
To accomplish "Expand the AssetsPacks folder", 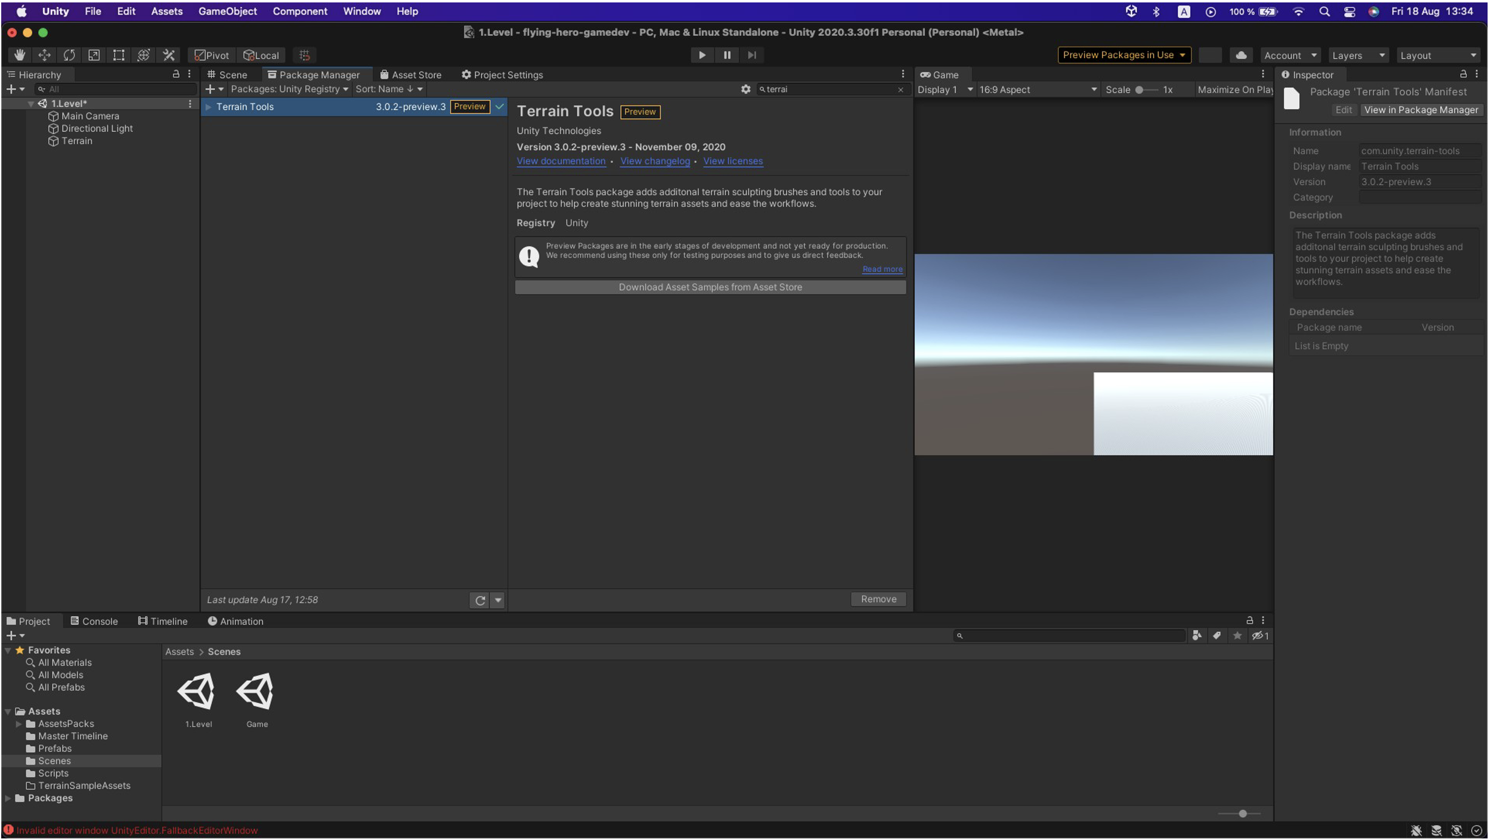I will click(19, 724).
